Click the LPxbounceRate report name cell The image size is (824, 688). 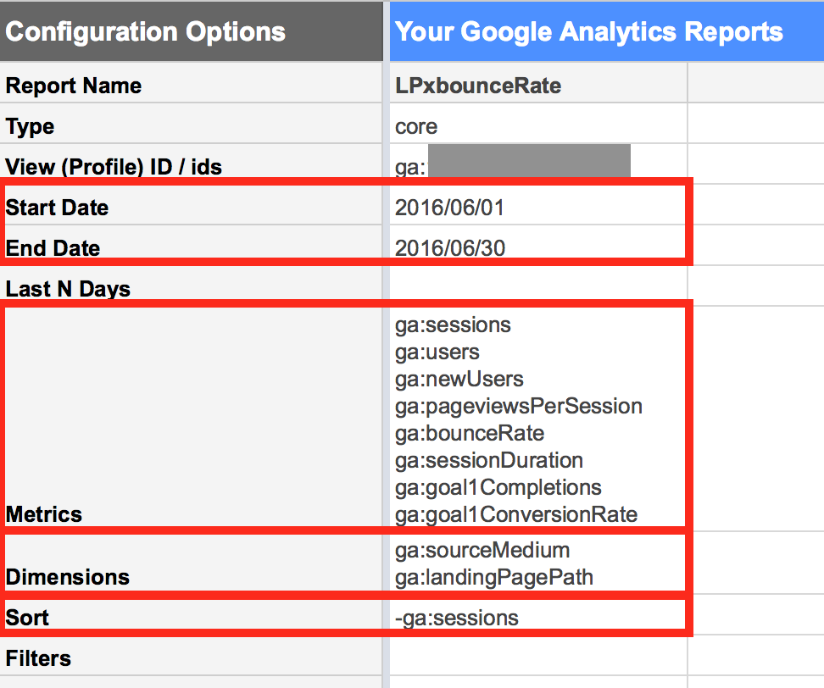(x=538, y=83)
